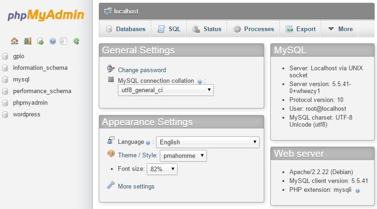Click the Change password link
This screenshot has height=209, width=377.
(x=142, y=70)
